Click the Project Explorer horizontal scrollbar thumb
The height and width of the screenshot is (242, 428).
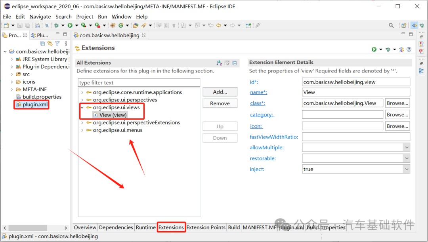[28, 228]
